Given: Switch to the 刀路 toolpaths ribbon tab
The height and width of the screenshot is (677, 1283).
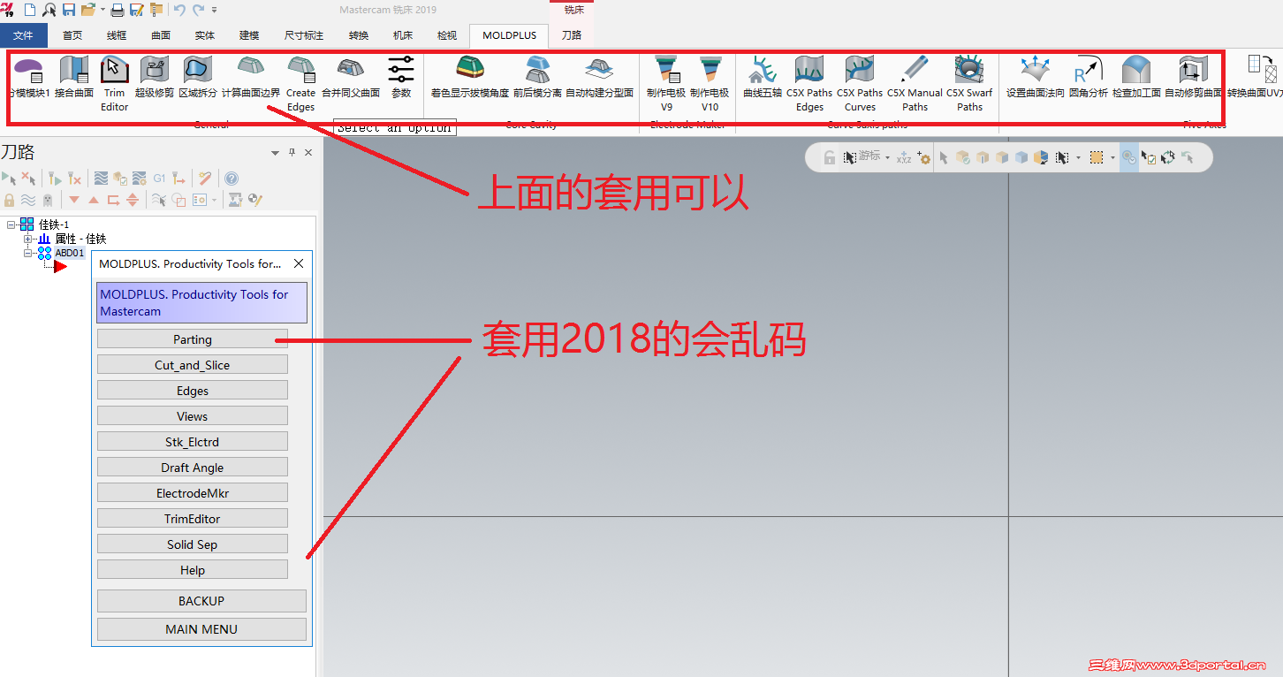Looking at the screenshot, I should pyautogui.click(x=572, y=35).
